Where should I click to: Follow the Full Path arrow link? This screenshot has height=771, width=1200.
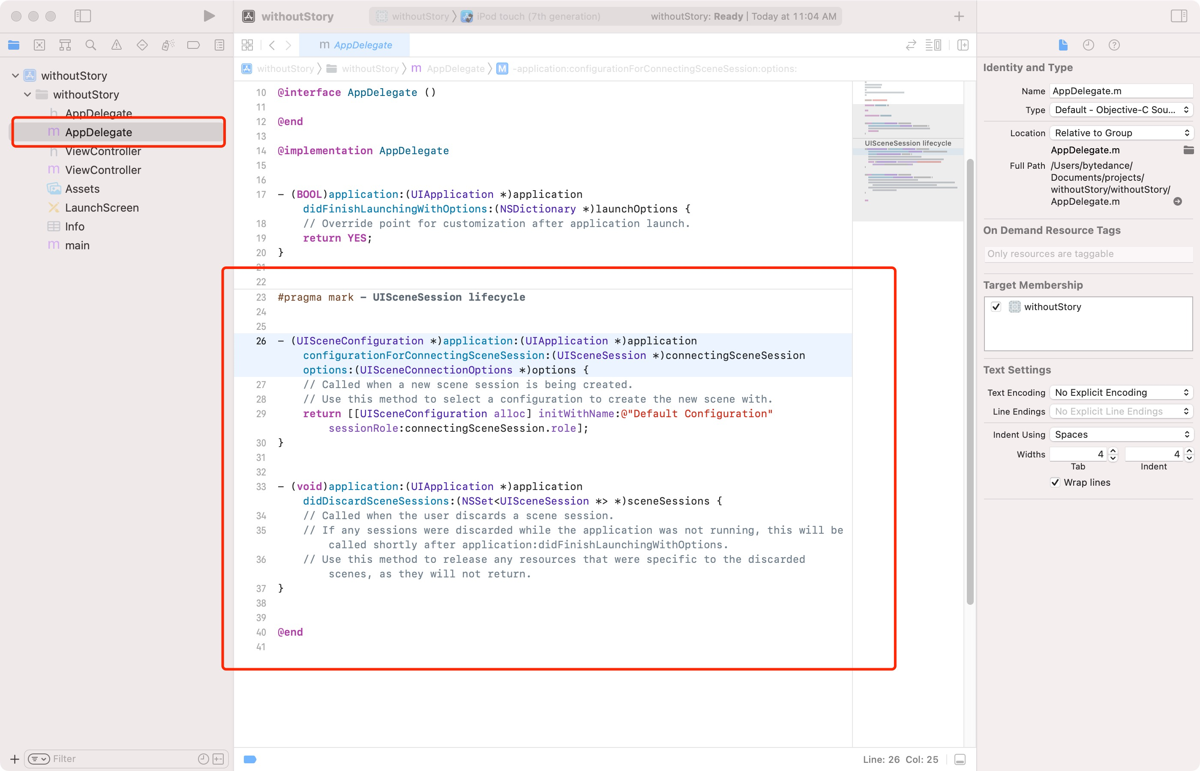click(x=1178, y=202)
